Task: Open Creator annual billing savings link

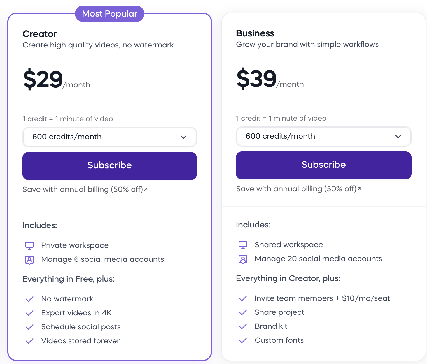Action: tap(85, 190)
